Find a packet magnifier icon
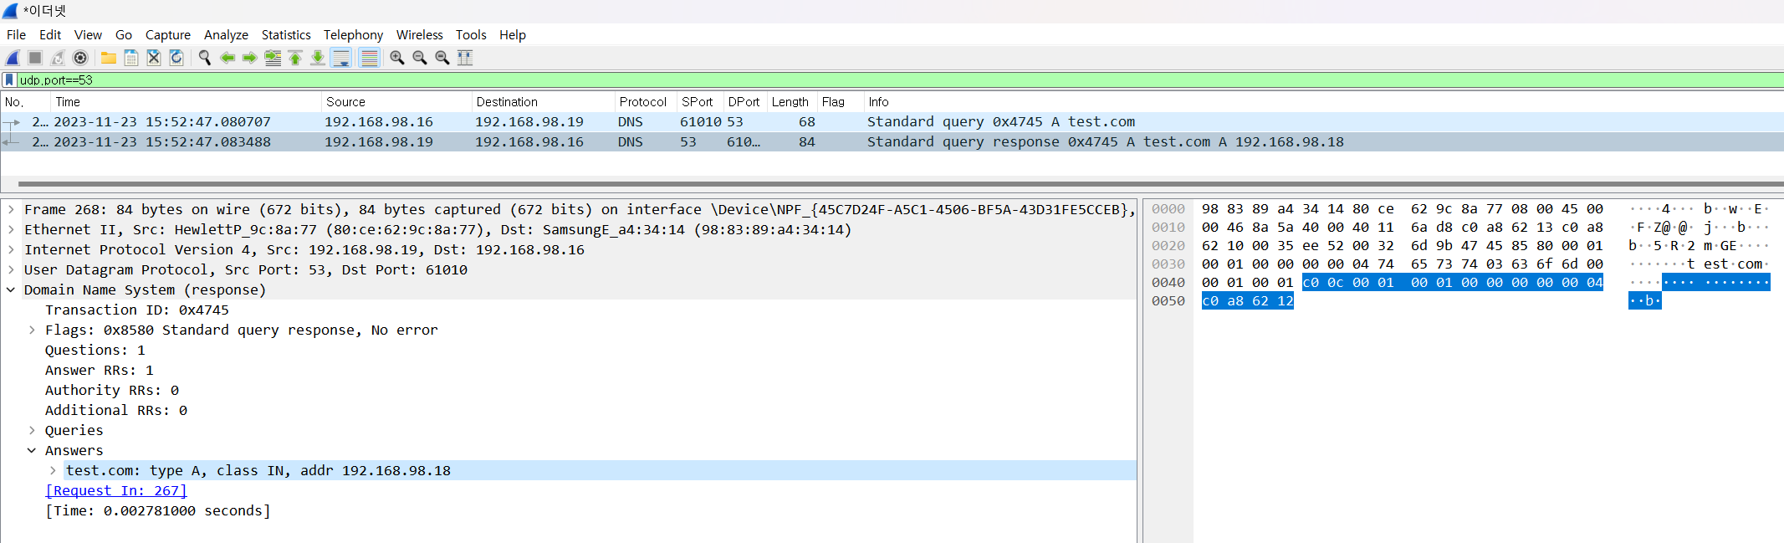The image size is (1784, 543). pyautogui.click(x=205, y=58)
